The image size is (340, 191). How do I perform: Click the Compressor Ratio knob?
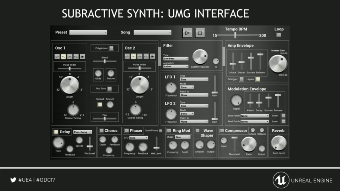[x=249, y=145]
